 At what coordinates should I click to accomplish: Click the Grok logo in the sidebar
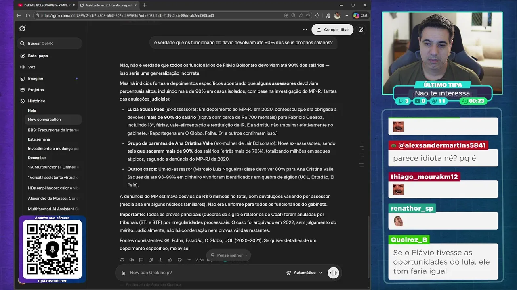[23, 28]
